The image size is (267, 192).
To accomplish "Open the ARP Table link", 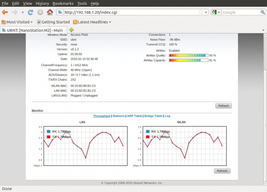I will pyautogui.click(x=134, y=116).
